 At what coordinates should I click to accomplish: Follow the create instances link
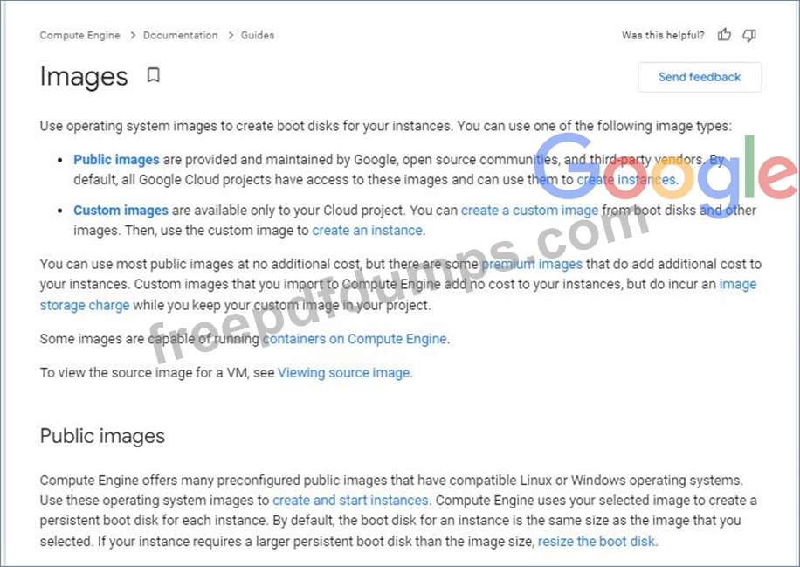pyautogui.click(x=626, y=180)
